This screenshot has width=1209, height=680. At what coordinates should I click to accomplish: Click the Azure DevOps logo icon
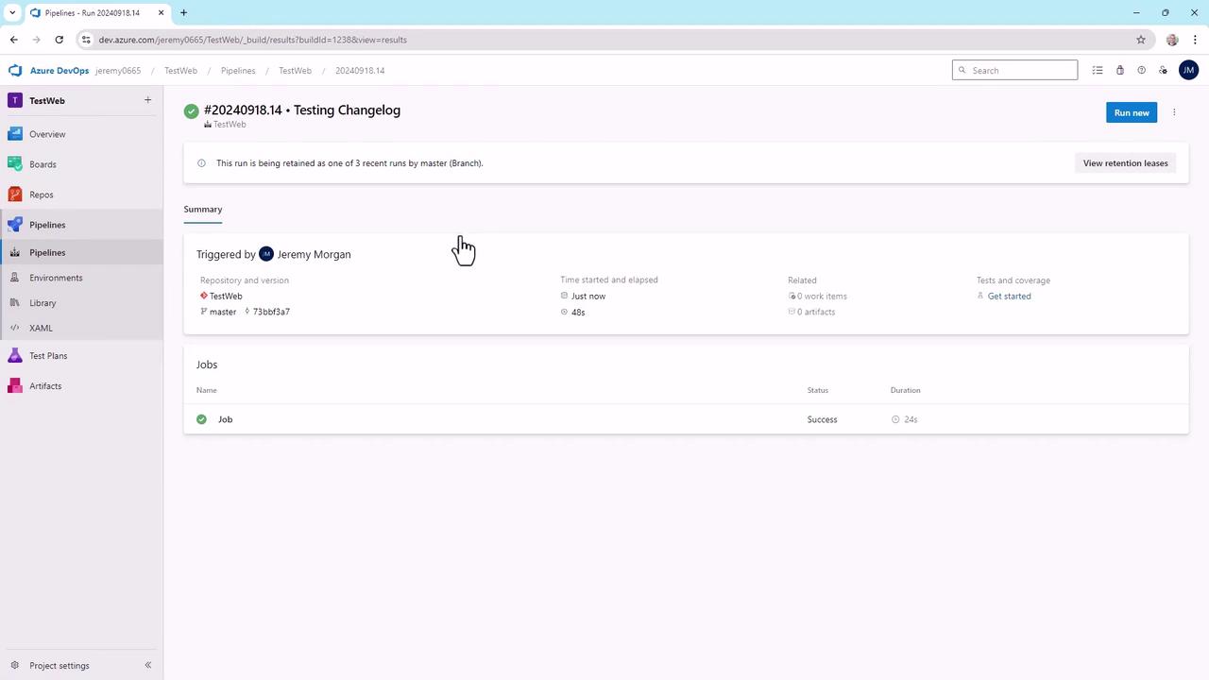15,70
